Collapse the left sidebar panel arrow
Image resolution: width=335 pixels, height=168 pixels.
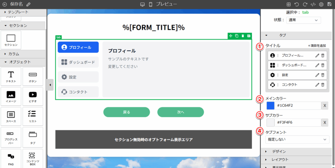point(50,85)
